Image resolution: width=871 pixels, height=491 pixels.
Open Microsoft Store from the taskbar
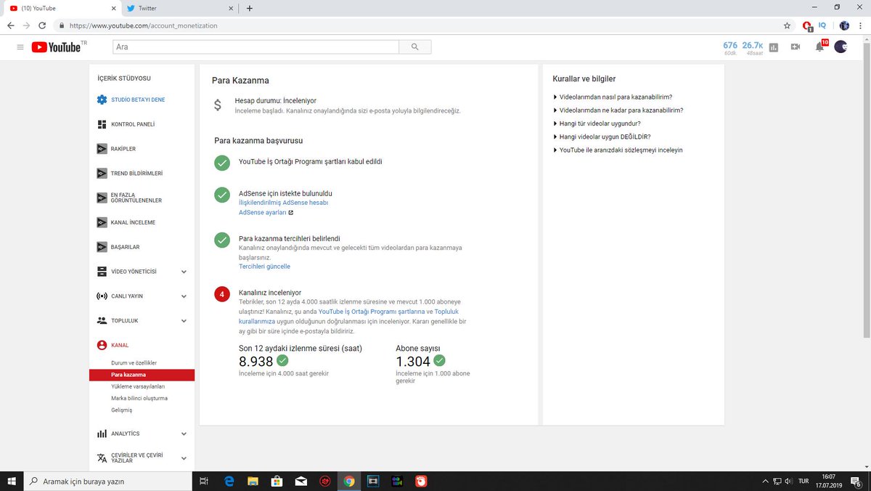277,481
